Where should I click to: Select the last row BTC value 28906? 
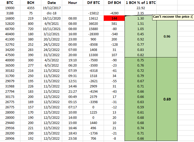coord(10,138)
